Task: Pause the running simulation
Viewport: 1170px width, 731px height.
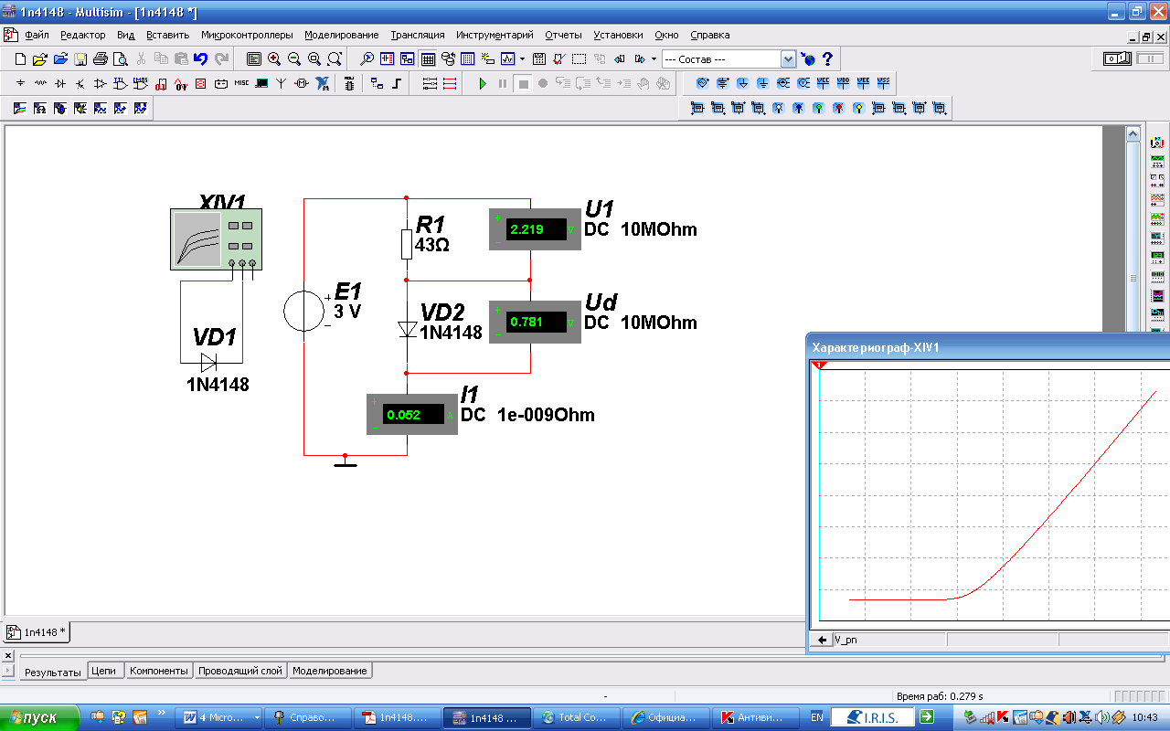Action: click(x=503, y=83)
